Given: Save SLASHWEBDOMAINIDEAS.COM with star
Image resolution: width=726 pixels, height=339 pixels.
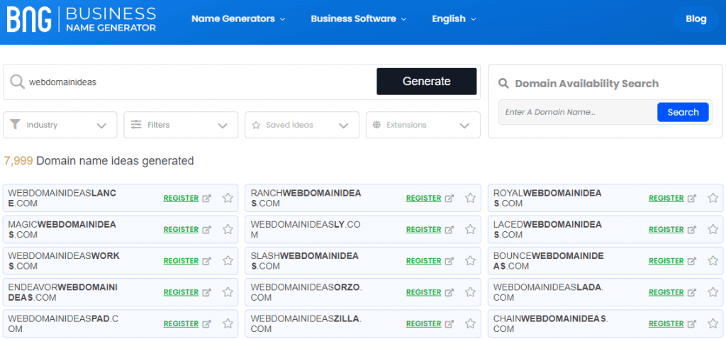Looking at the screenshot, I should pyautogui.click(x=470, y=261).
